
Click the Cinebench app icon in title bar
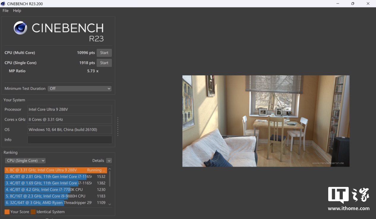point(3,4)
